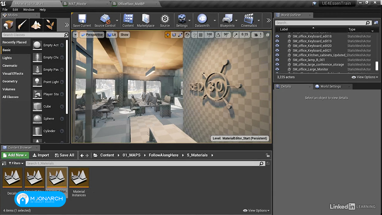
Task: Click Import button
Action: pyautogui.click(x=41, y=155)
